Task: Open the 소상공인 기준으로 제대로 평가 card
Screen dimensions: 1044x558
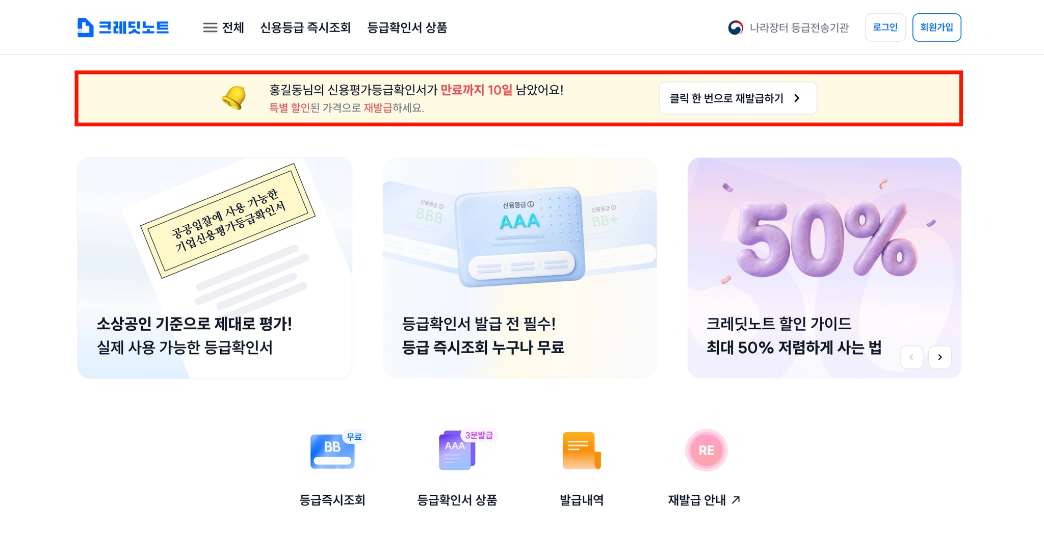Action: 215,268
